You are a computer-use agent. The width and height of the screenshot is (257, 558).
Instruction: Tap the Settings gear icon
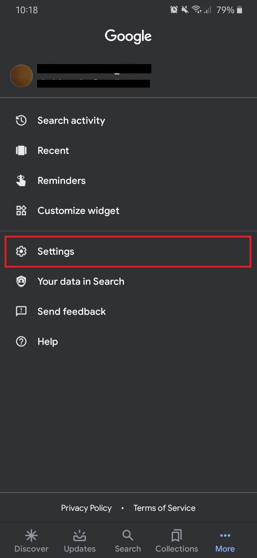point(21,251)
